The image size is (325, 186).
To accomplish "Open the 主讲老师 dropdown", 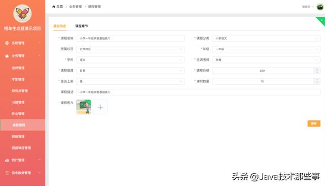I will pyautogui.click(x=266, y=60).
